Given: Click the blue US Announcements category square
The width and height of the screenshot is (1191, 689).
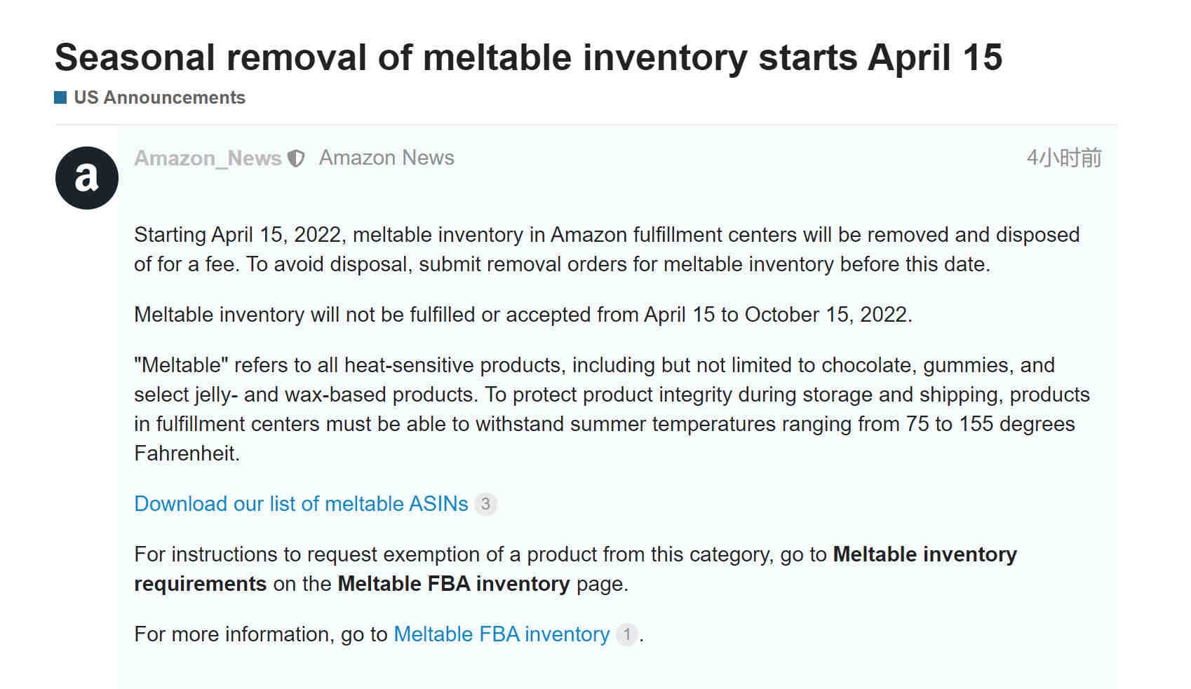Looking at the screenshot, I should point(60,97).
